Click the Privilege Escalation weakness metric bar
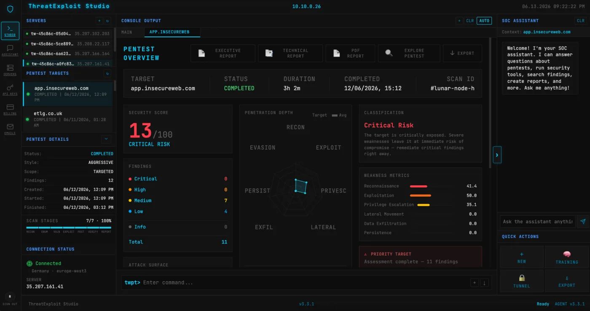Viewport: 590px width, 311px height. pos(424,205)
